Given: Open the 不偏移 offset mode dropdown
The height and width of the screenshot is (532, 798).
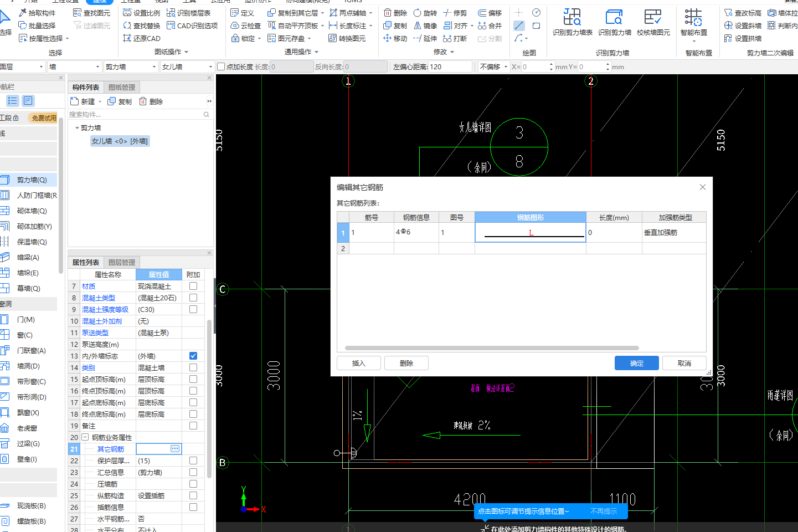Looking at the screenshot, I should click(x=494, y=66).
